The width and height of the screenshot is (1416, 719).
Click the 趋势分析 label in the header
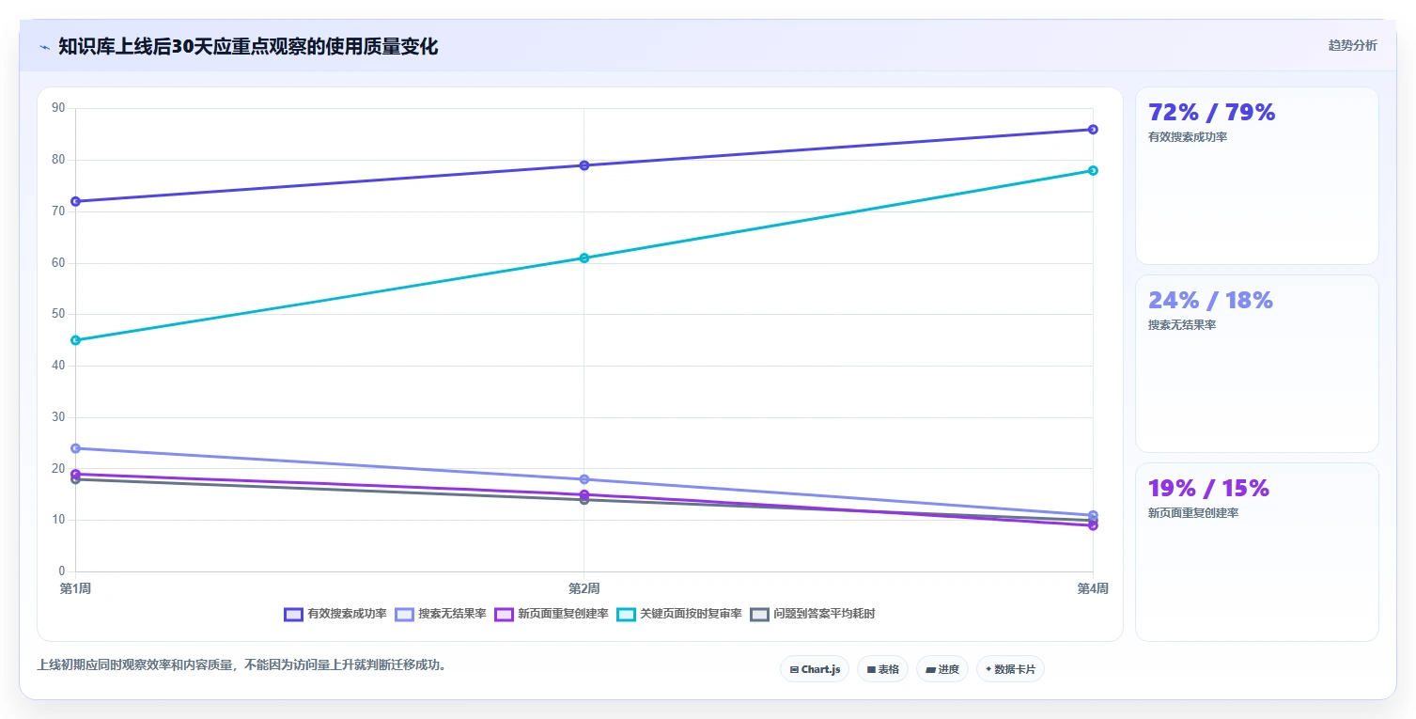[x=1353, y=46]
